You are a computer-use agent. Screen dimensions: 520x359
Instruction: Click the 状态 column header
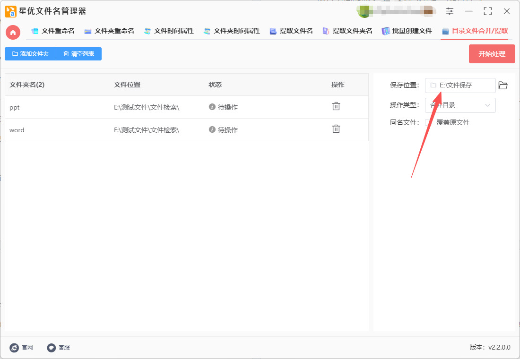point(215,85)
